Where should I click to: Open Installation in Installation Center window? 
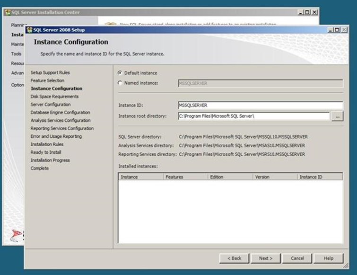coord(17,35)
